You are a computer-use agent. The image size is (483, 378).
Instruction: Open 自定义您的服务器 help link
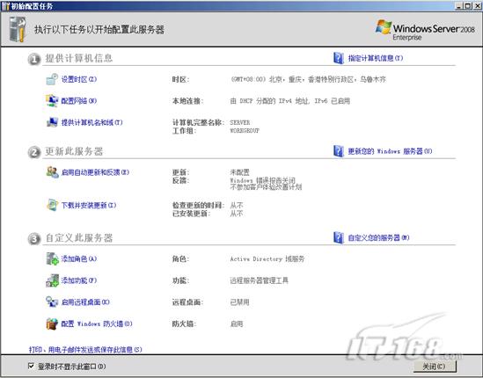click(x=378, y=237)
